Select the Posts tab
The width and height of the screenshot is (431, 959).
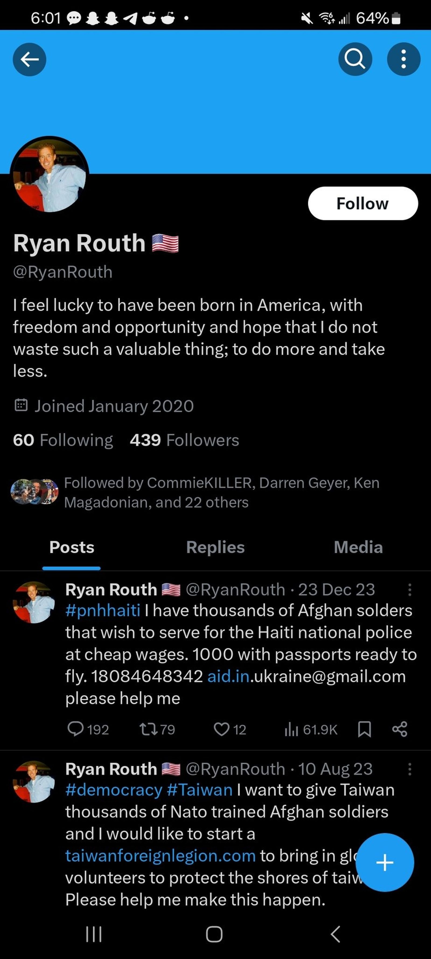[x=72, y=547]
